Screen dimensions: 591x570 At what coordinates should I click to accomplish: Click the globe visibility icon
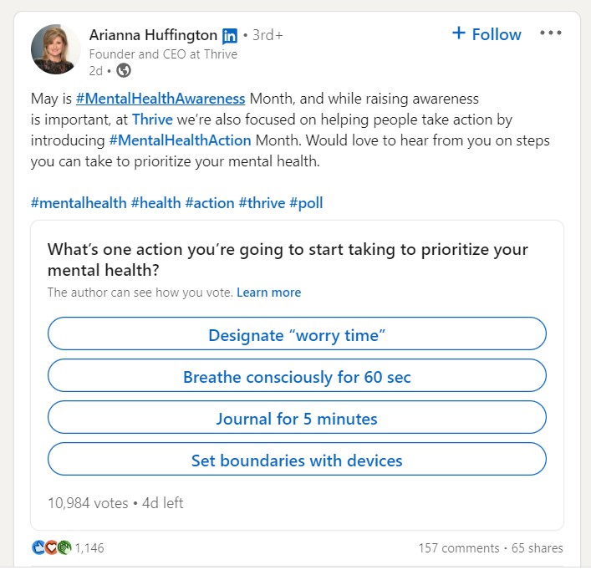123,70
